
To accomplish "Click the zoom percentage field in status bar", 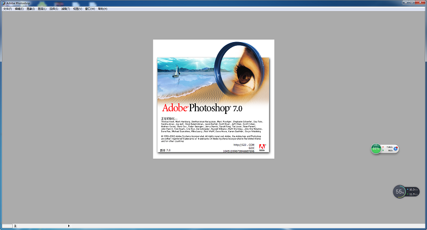I will coord(7,226).
